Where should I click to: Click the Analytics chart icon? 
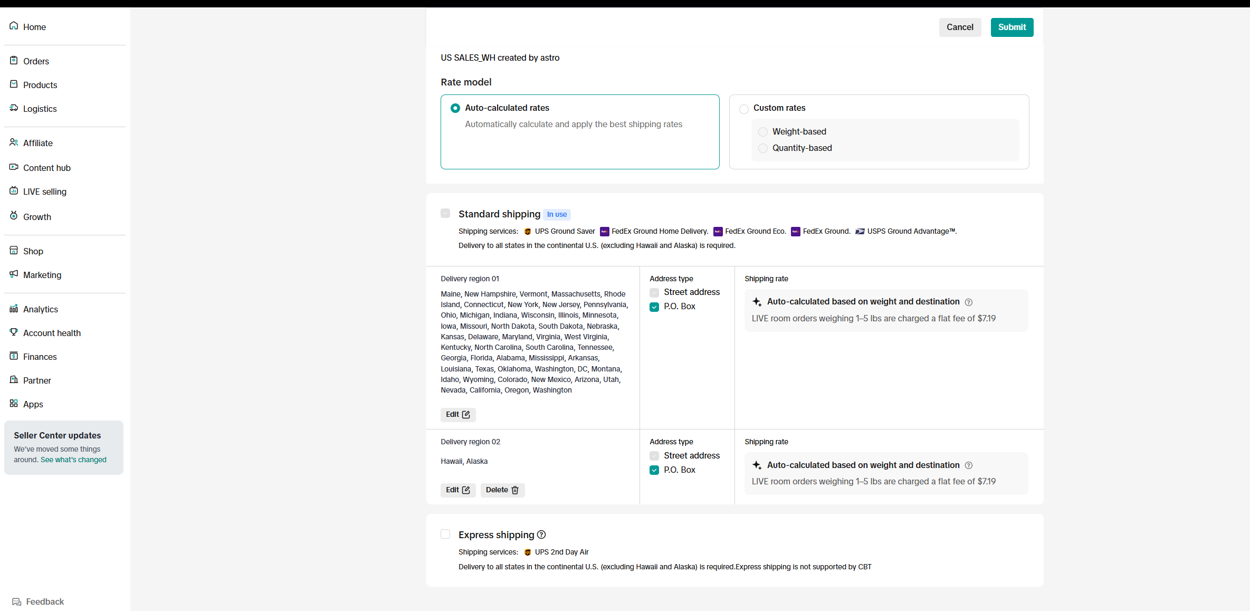[14, 308]
